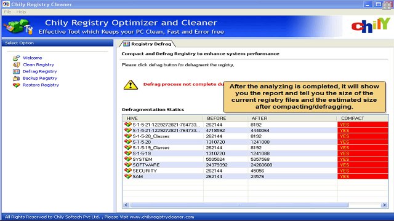Click the icon of the SECURITY hive row
394x221 pixels.
[x=128, y=171]
